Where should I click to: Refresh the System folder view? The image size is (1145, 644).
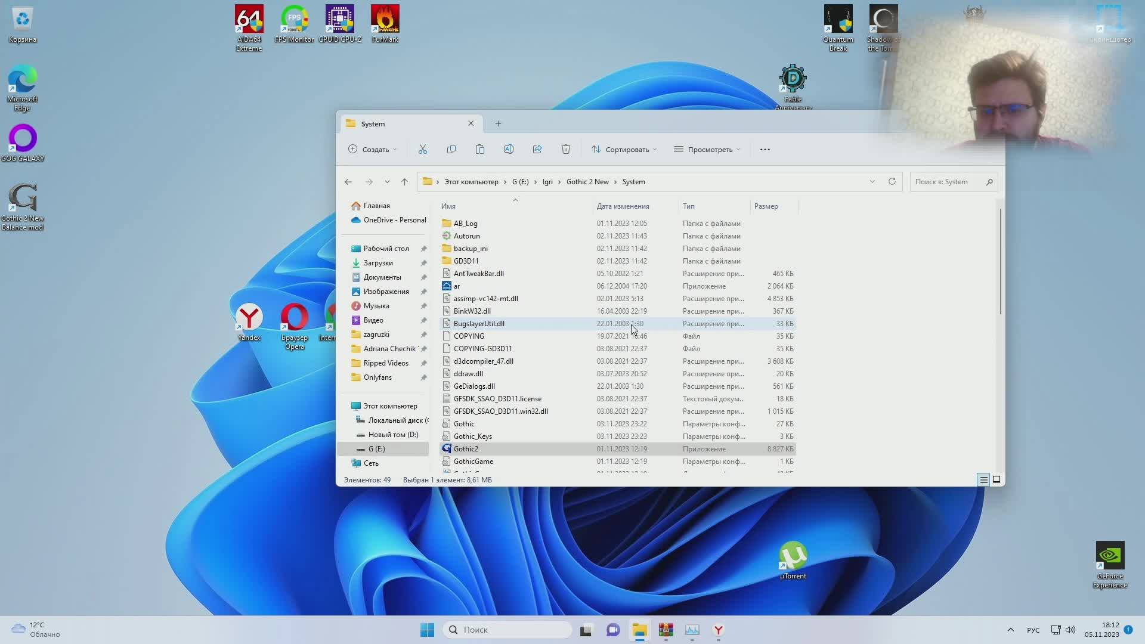click(892, 182)
